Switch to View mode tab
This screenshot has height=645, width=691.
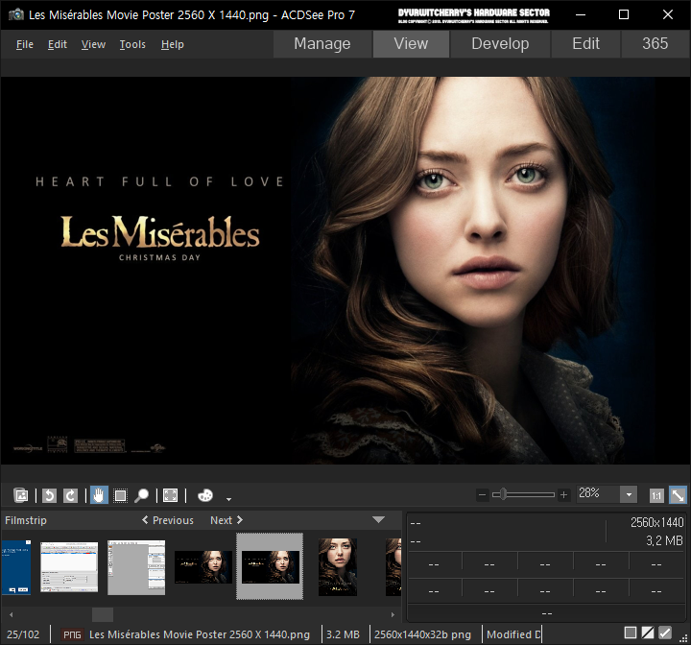(x=411, y=43)
